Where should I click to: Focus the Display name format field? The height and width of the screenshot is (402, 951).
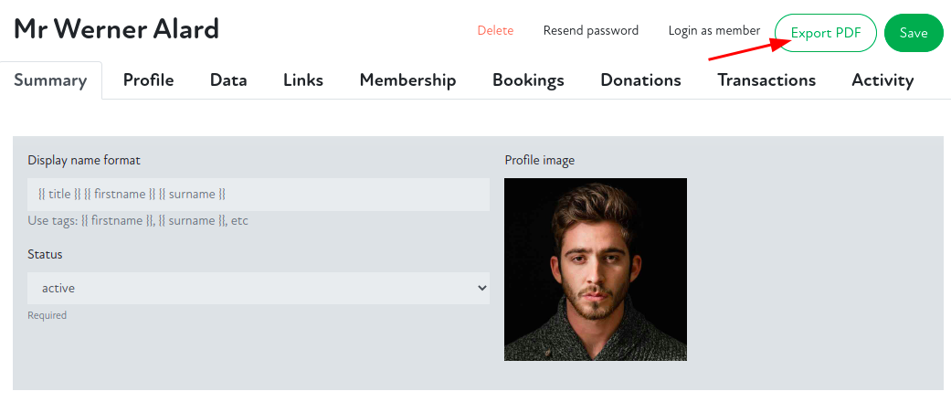[x=259, y=195]
